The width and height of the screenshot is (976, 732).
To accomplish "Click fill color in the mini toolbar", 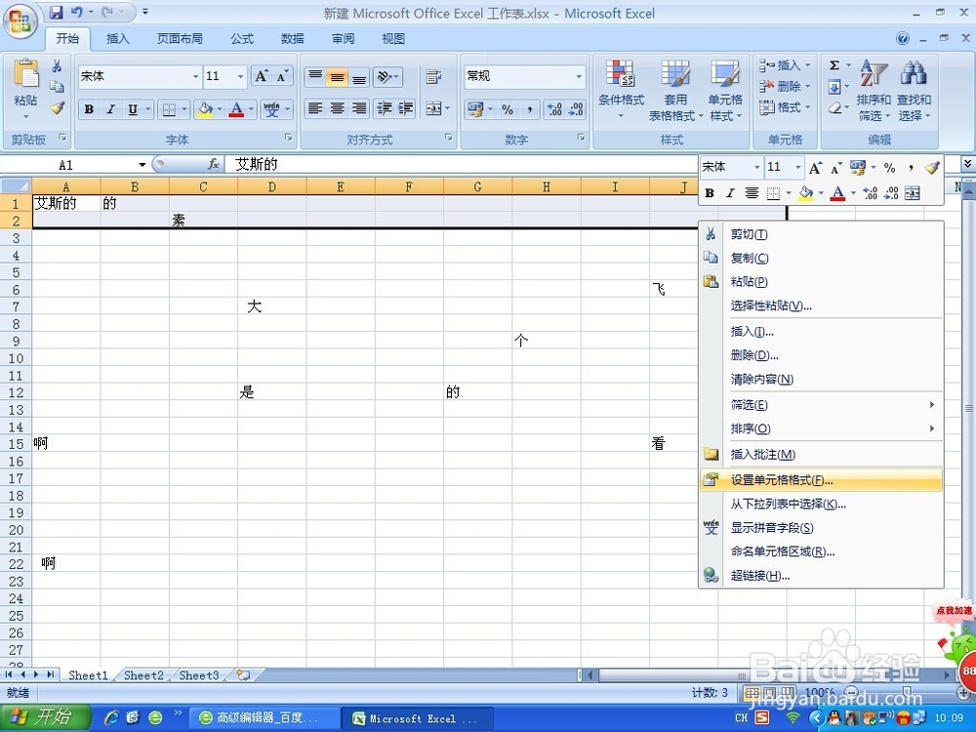I will [x=805, y=193].
